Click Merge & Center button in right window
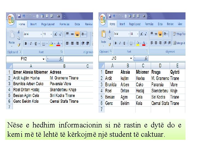This screenshot has height=148, width=197. [179, 43]
